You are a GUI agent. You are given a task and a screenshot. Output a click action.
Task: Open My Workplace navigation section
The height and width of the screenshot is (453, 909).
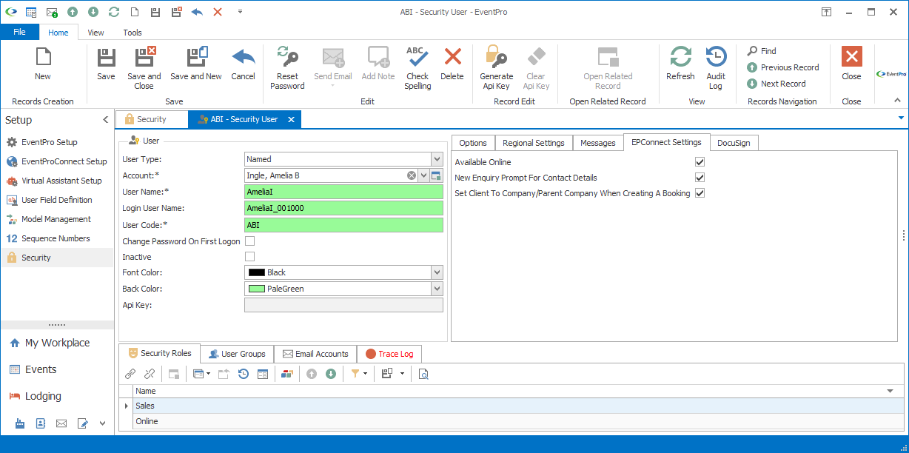[x=58, y=343]
